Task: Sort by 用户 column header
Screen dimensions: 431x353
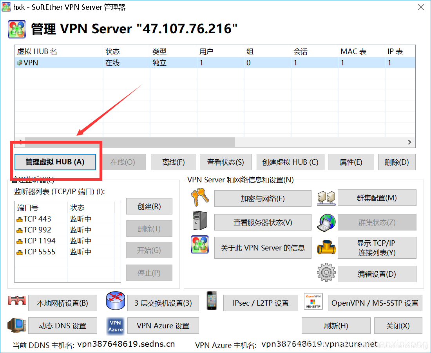Action: 221,51
